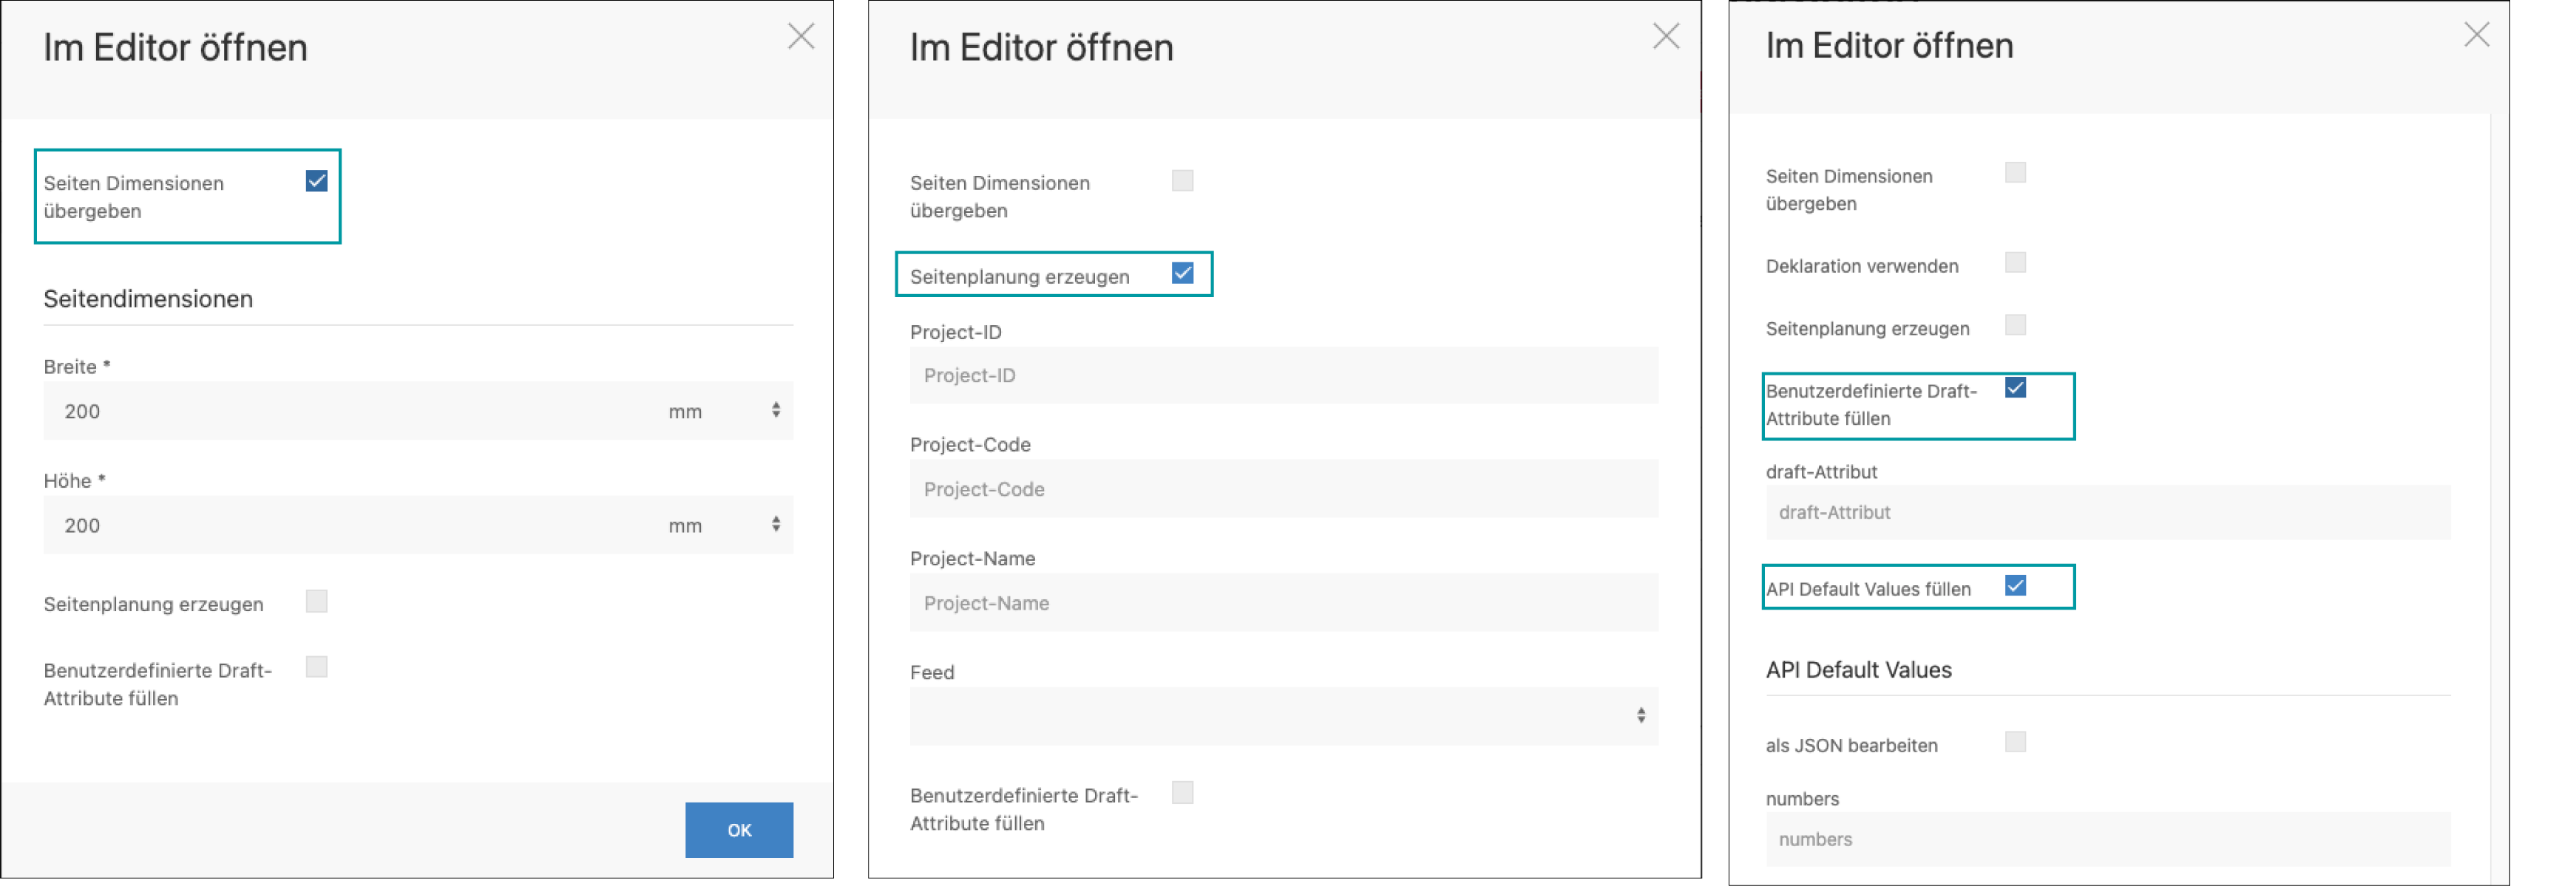Viewport: 2576px width, 886px height.
Task: Uncheck Seitenplanung erzeugen in middle dialog
Action: (1182, 273)
